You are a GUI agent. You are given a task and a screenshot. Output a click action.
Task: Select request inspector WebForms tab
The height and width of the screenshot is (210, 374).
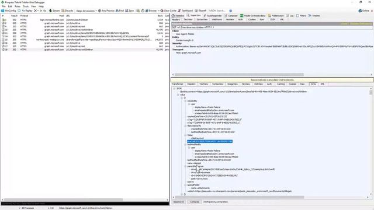pyautogui.click(x=217, y=19)
